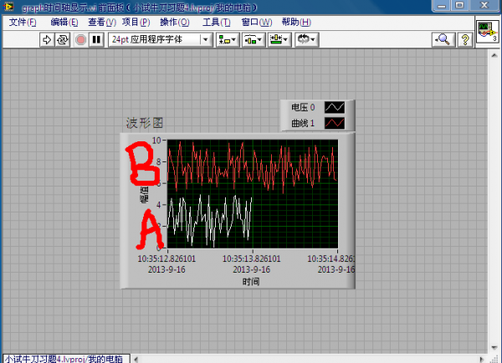
Task: Open the Distribute Objects dropdown
Action: coord(254,39)
